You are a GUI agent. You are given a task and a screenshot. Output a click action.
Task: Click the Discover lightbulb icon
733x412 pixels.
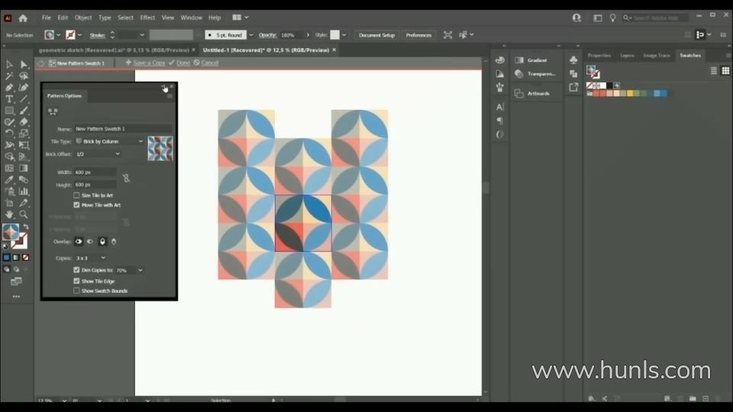pos(612,18)
